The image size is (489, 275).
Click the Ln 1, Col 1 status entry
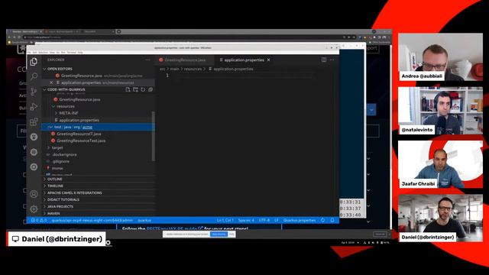225,220
